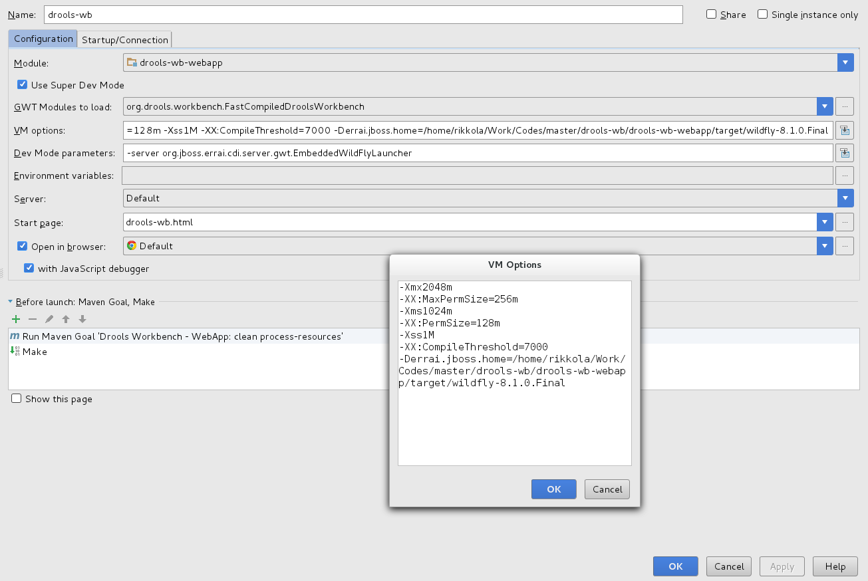Click the main dialog OK button
The image size is (868, 581).
[676, 566]
